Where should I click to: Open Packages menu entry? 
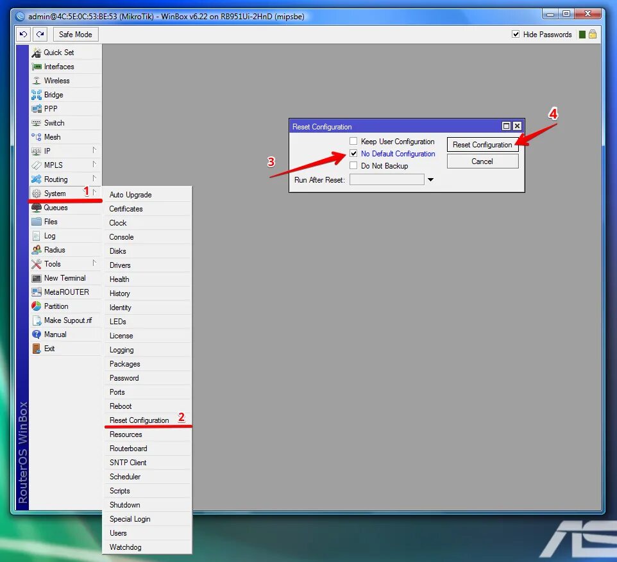147,364
